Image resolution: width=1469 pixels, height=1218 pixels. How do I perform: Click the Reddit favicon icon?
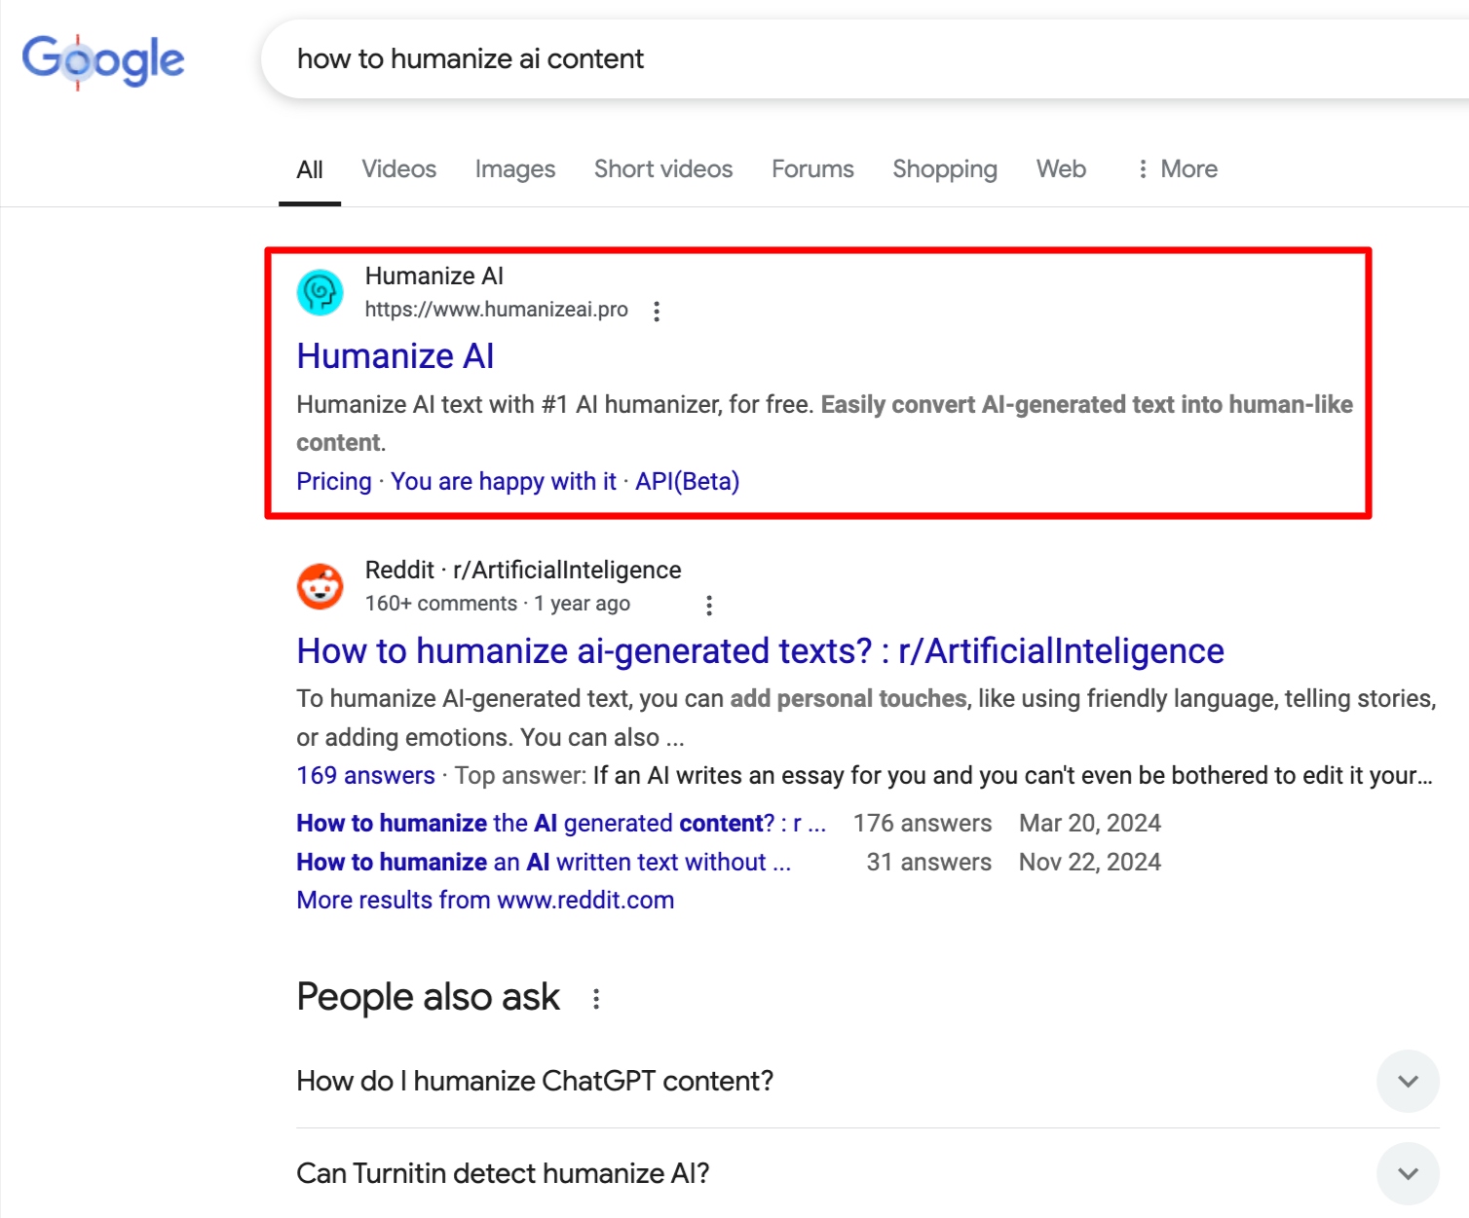(320, 586)
